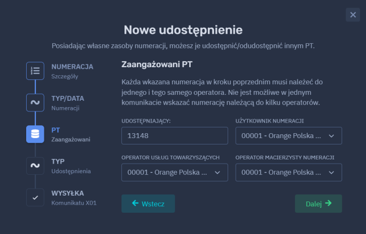366x234 pixels.
Task: Click the Typ Udostępnienia wave icon
Action: click(x=35, y=165)
